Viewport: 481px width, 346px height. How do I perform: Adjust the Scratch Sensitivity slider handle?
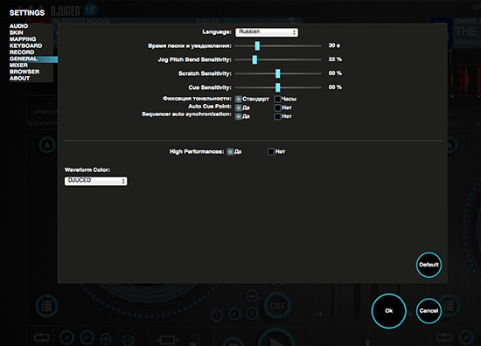coord(277,73)
